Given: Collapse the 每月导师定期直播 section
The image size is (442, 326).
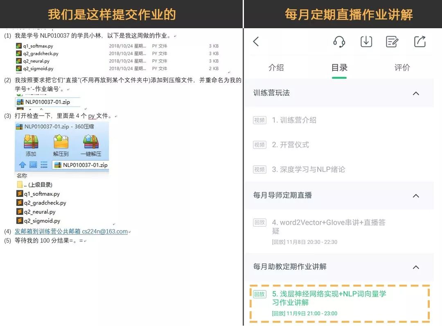Looking at the screenshot, I should [x=416, y=196].
